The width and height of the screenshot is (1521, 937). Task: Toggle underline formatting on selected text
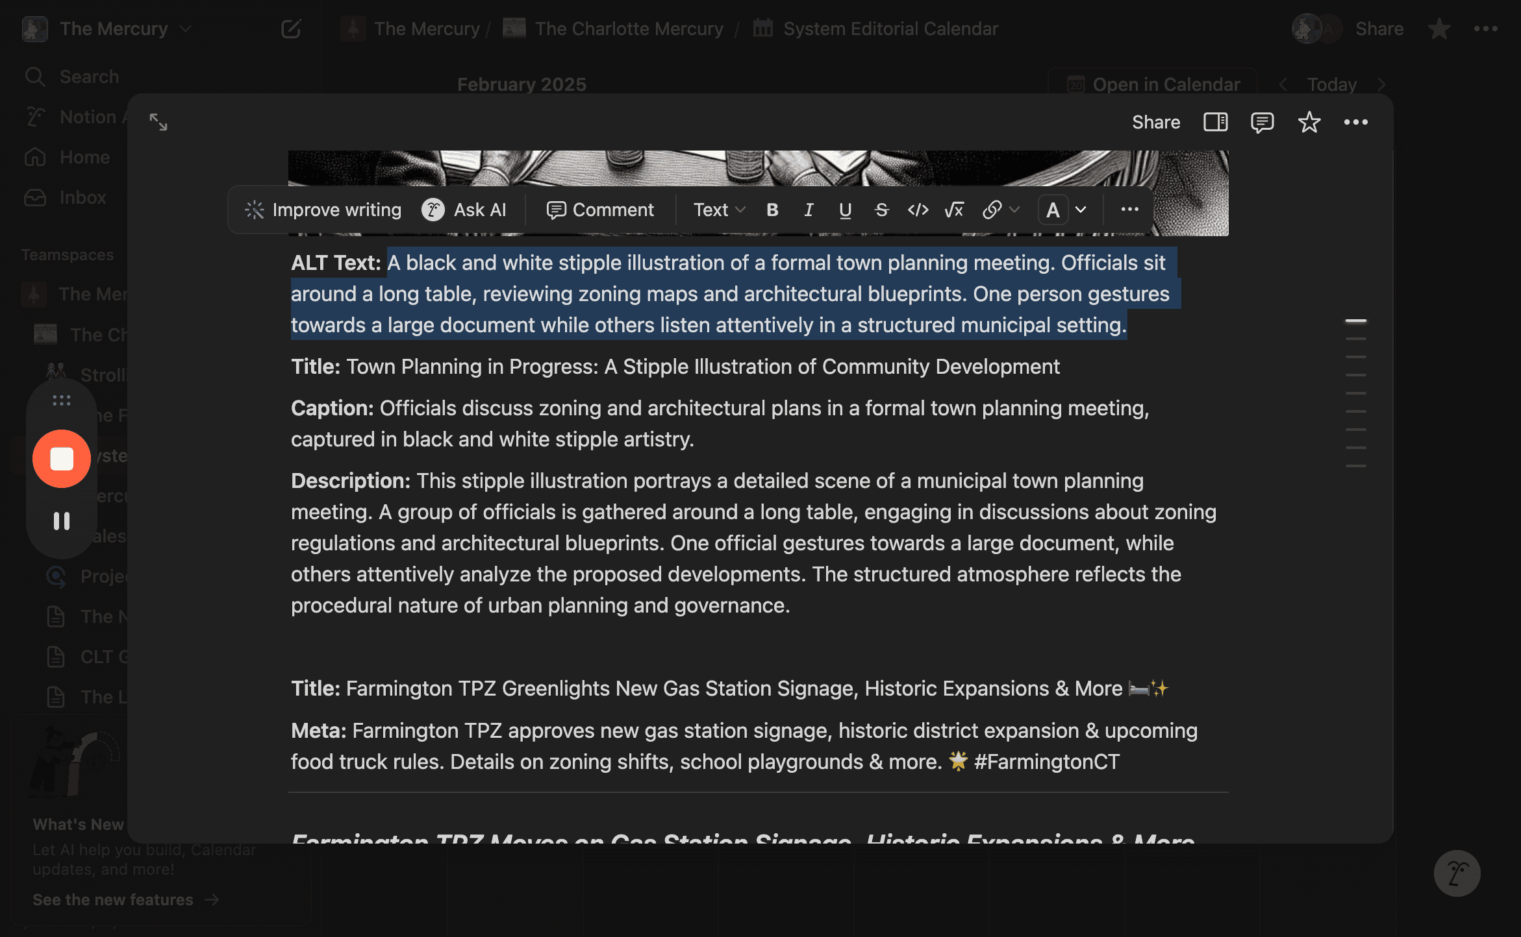[845, 210]
